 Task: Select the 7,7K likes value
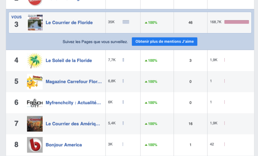[111, 60]
